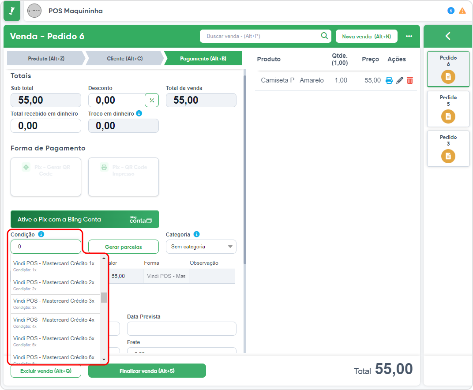
Task: Click the Desconto input field
Action: (116, 100)
